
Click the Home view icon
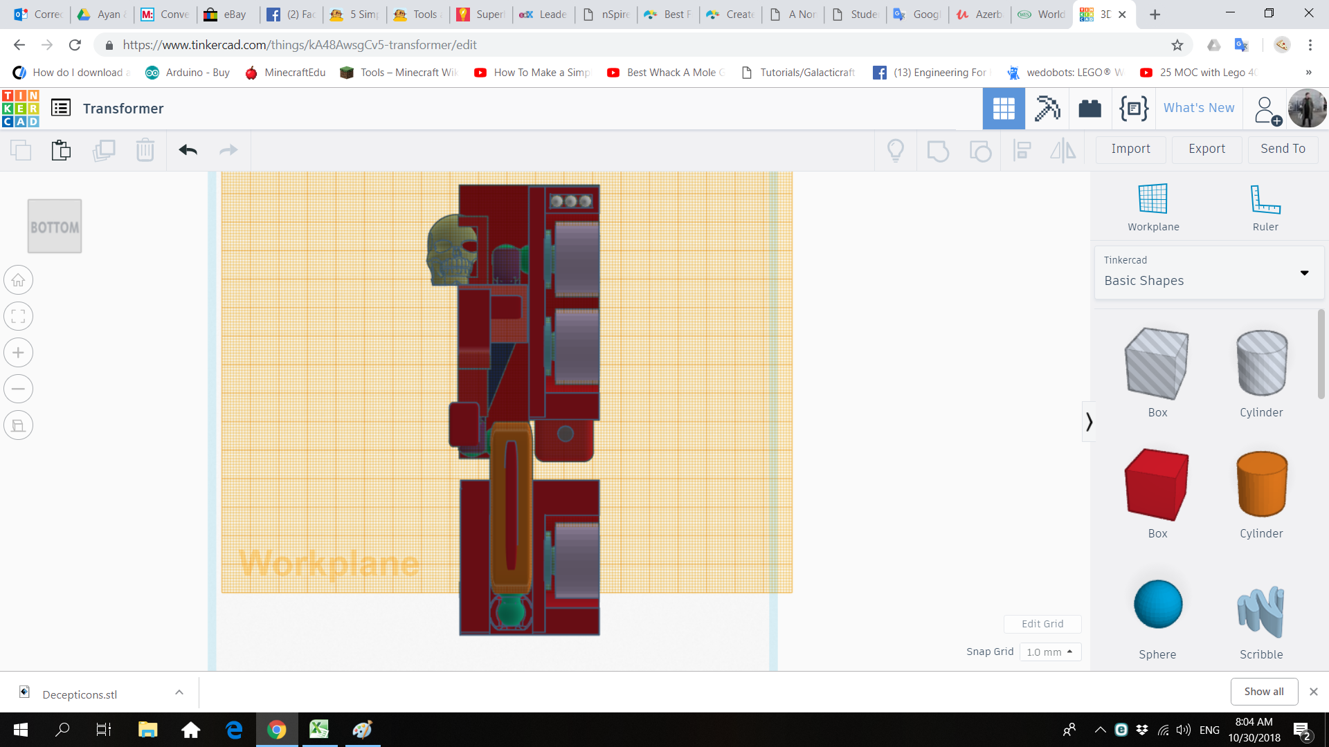[x=19, y=280]
